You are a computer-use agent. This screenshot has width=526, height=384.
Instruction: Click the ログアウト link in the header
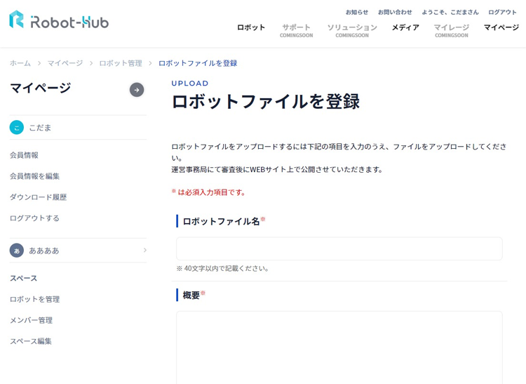coord(502,12)
